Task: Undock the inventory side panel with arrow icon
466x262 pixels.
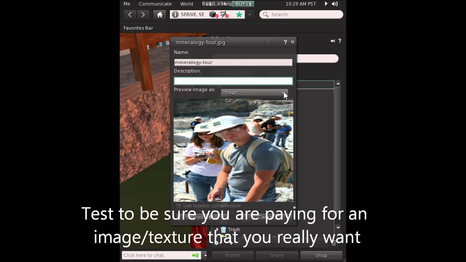Action: 332,41
